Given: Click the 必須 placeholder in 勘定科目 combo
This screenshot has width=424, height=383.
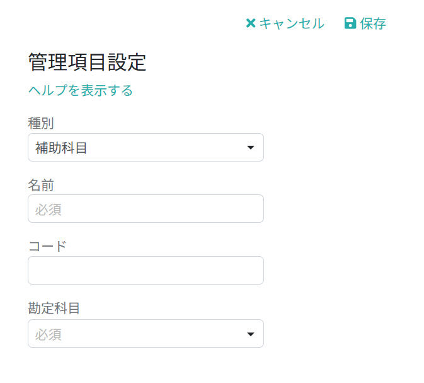Looking at the screenshot, I should pyautogui.click(x=49, y=334).
